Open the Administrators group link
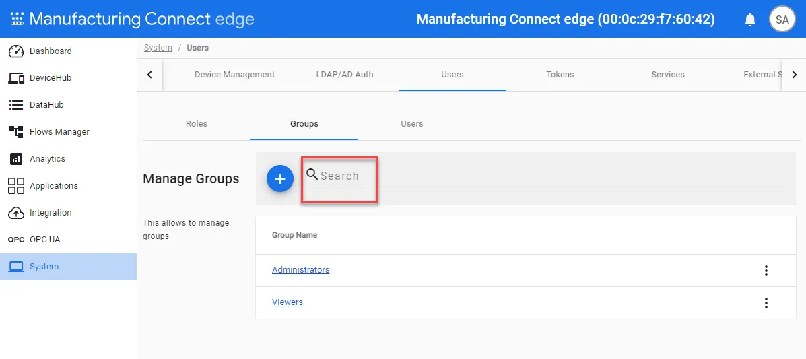Image resolution: width=806 pixels, height=359 pixels. (301, 270)
